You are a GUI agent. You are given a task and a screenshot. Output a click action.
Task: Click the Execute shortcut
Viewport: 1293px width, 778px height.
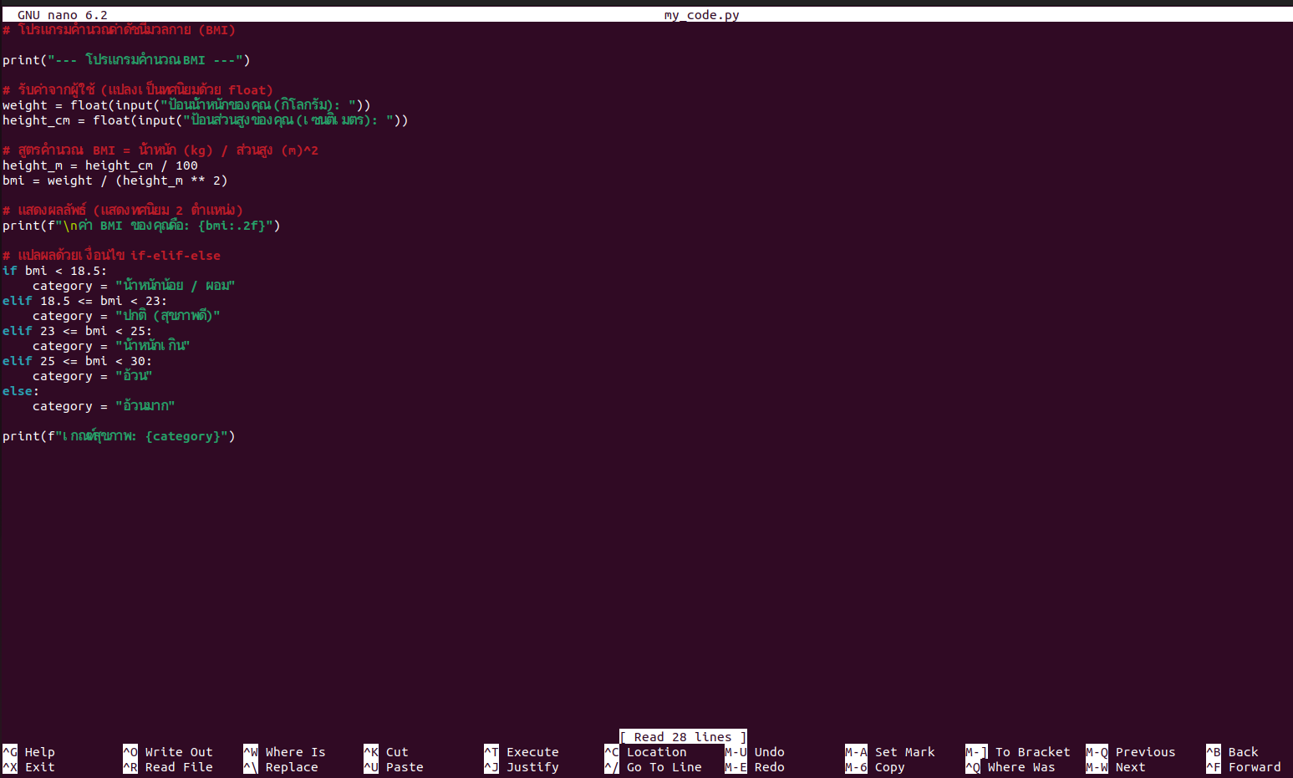(x=532, y=752)
